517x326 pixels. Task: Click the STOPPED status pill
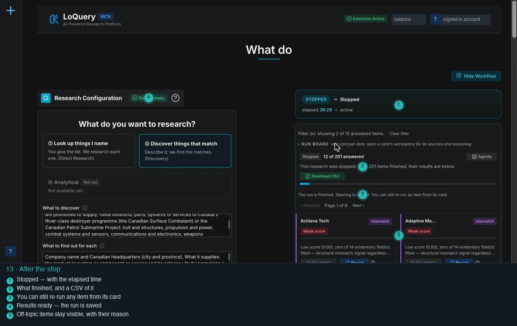coord(316,99)
